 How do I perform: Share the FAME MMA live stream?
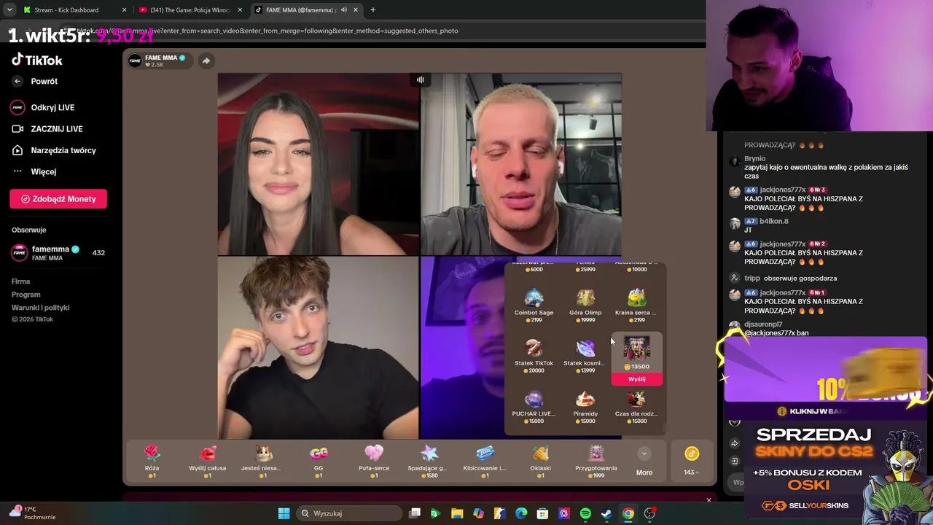(206, 61)
